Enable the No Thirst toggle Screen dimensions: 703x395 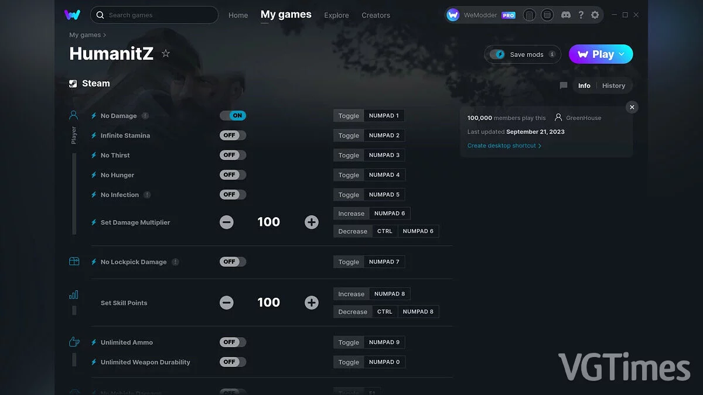233,155
